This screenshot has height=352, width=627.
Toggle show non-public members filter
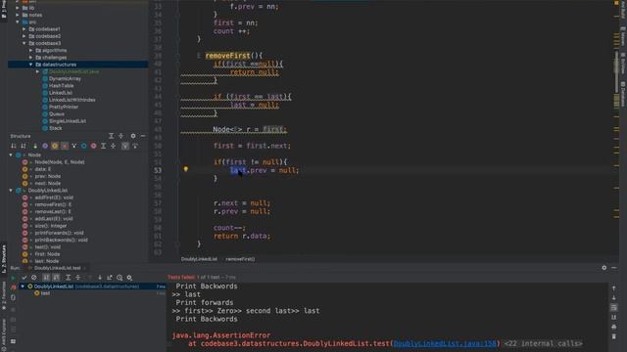65,146
